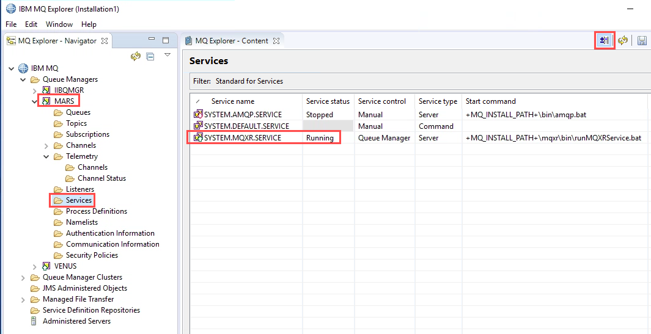Click 'Standard for Services' filter text
Image resolution: width=651 pixels, height=334 pixels.
coord(249,81)
